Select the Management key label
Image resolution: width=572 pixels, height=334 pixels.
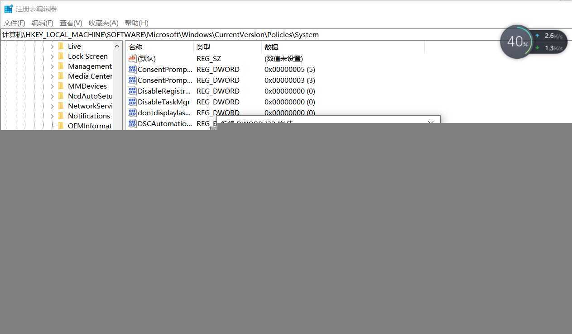(90, 66)
